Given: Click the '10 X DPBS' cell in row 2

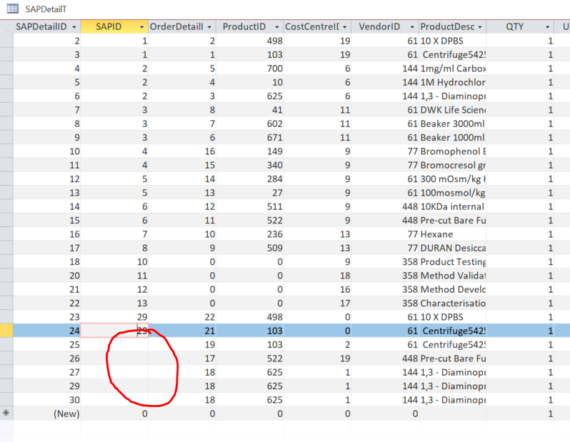Looking at the screenshot, I should pyautogui.click(x=452, y=41).
